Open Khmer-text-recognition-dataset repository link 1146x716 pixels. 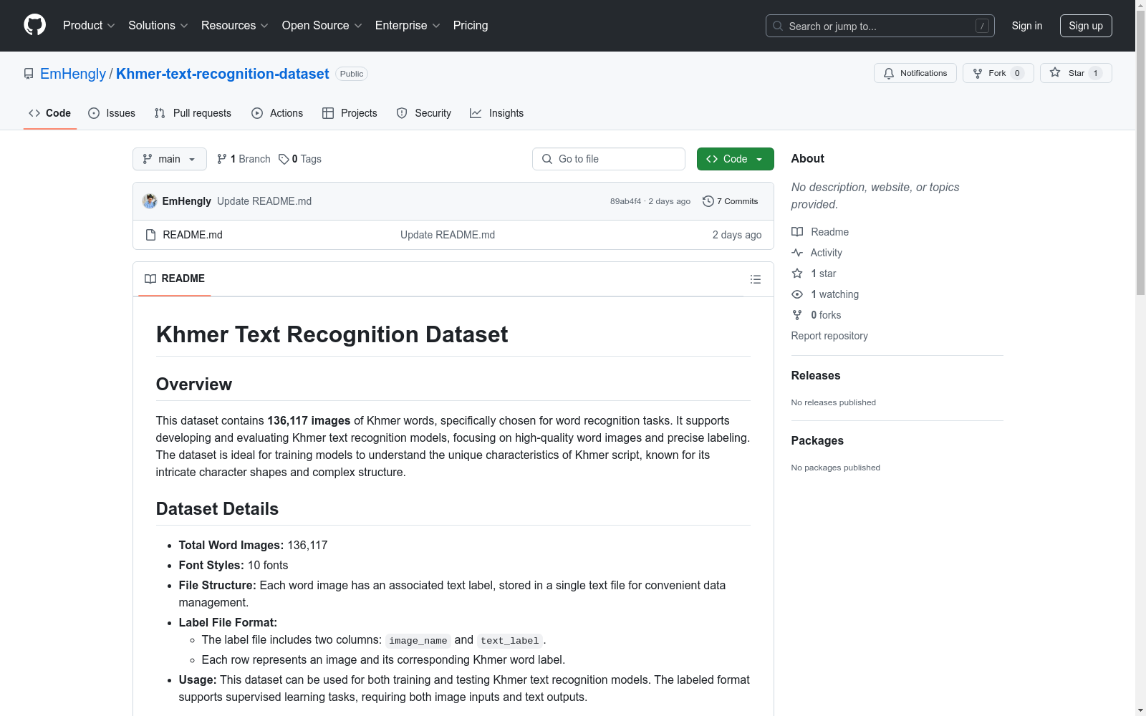[x=223, y=74]
